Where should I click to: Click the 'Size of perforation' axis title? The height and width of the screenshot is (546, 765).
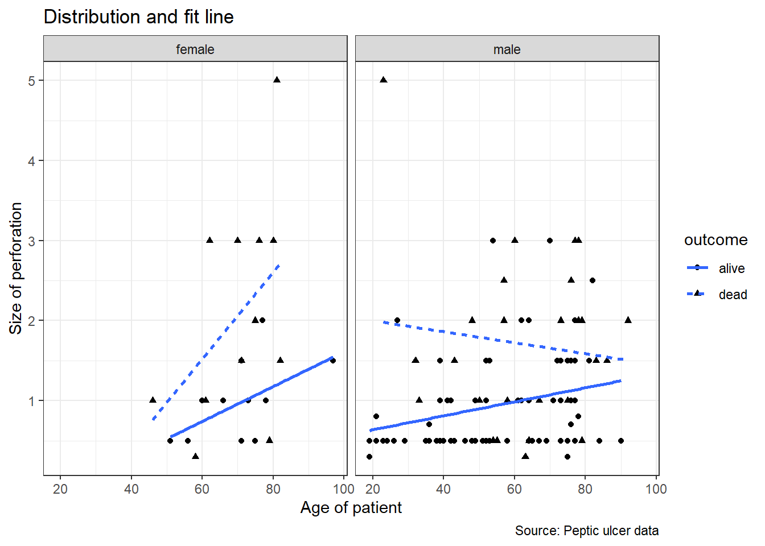[16, 268]
